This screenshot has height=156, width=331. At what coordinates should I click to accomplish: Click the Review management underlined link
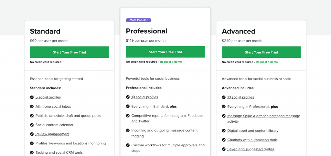point(52,134)
